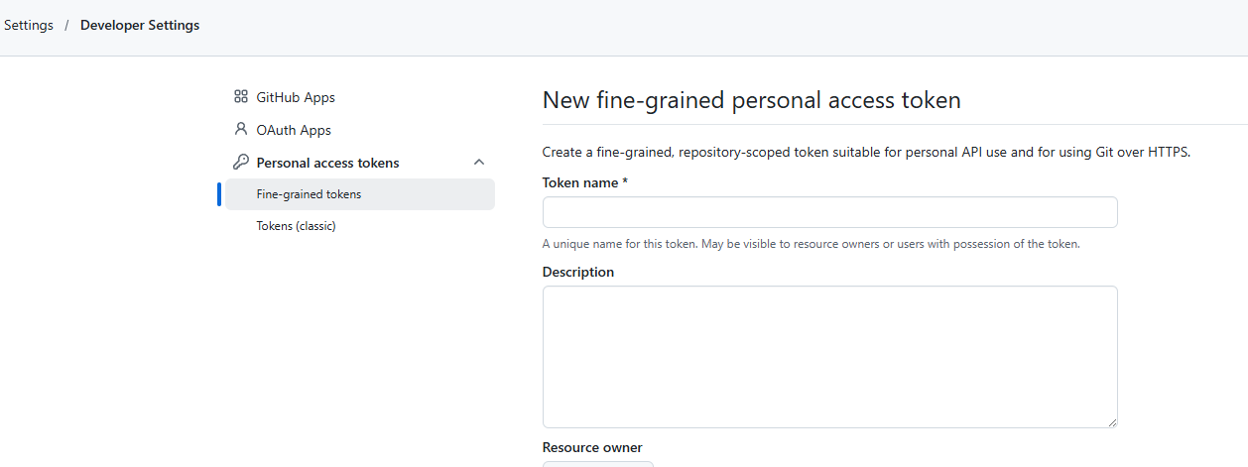Screen dimensions: 1248x467
Task: Collapse the Personal access tokens section chevron
Action: point(479,163)
